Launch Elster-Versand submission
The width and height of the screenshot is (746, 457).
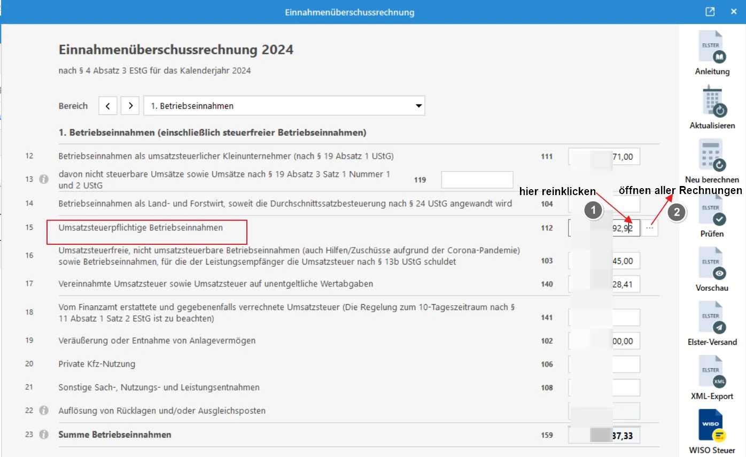coord(712,320)
